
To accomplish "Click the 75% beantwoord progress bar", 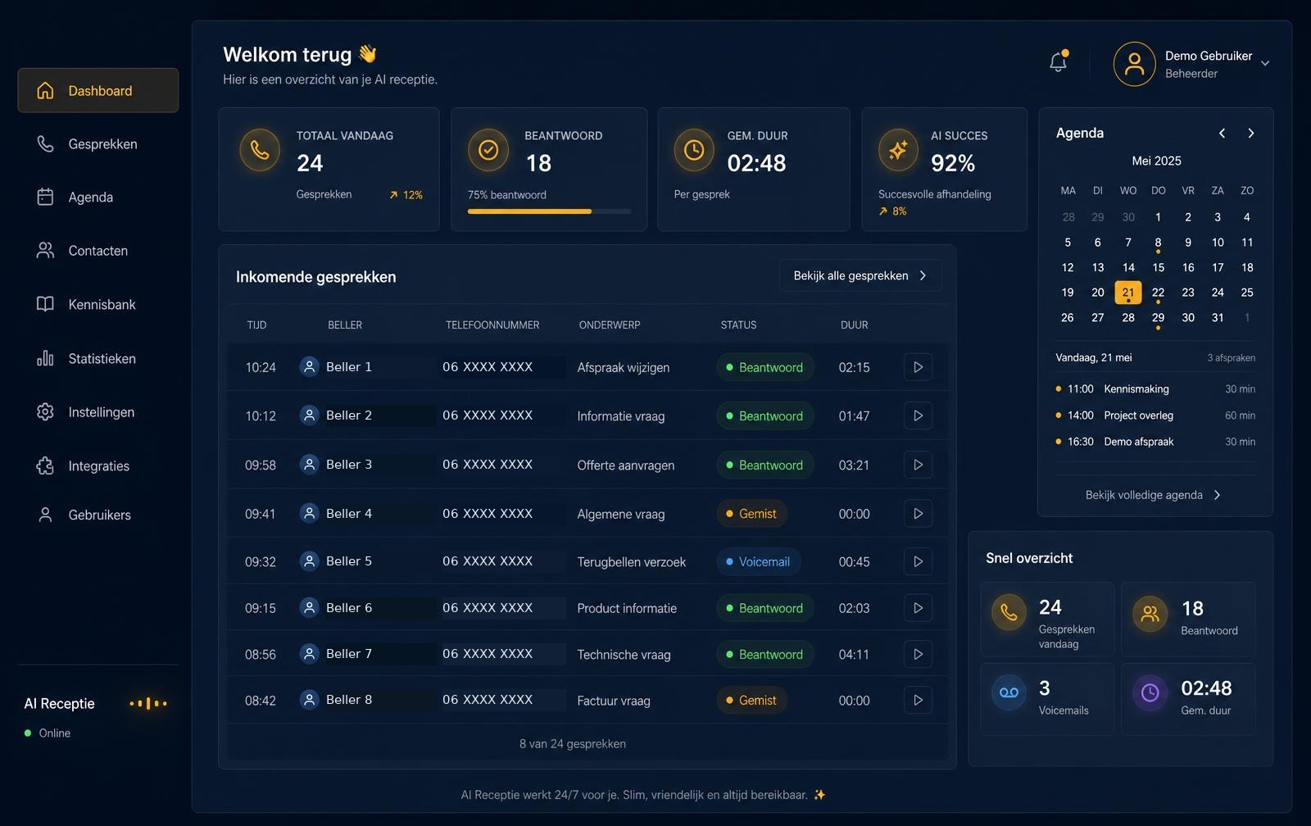I will [549, 211].
